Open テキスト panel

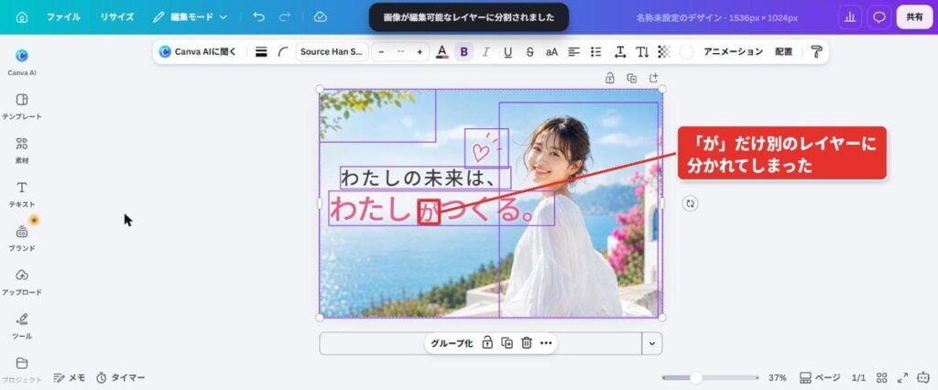[22, 194]
